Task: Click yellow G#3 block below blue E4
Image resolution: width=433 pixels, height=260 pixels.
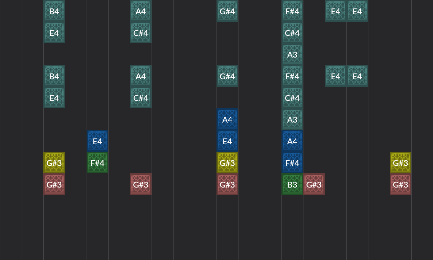Action: point(227,163)
